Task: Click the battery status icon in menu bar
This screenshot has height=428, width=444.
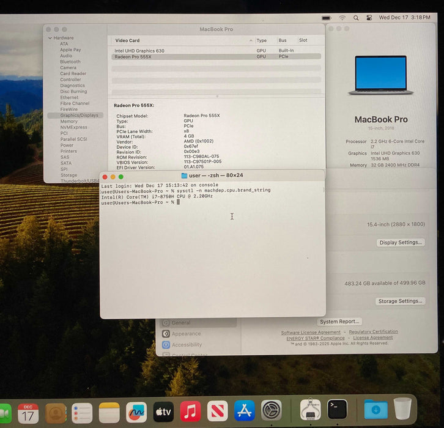Action: tap(327, 18)
